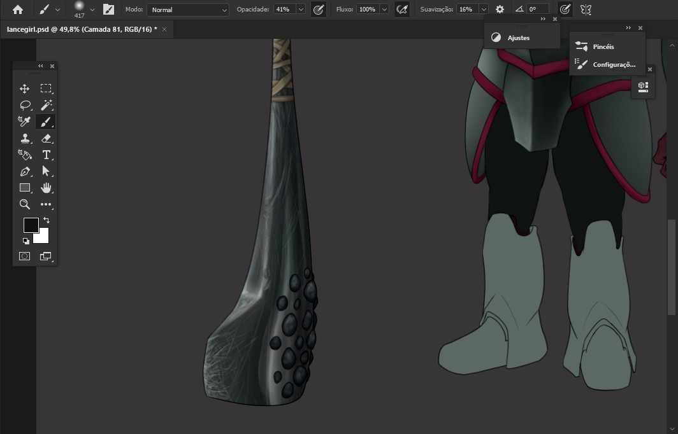Select the Clone Stamp tool
Screen dimensions: 678x434
tap(25, 138)
